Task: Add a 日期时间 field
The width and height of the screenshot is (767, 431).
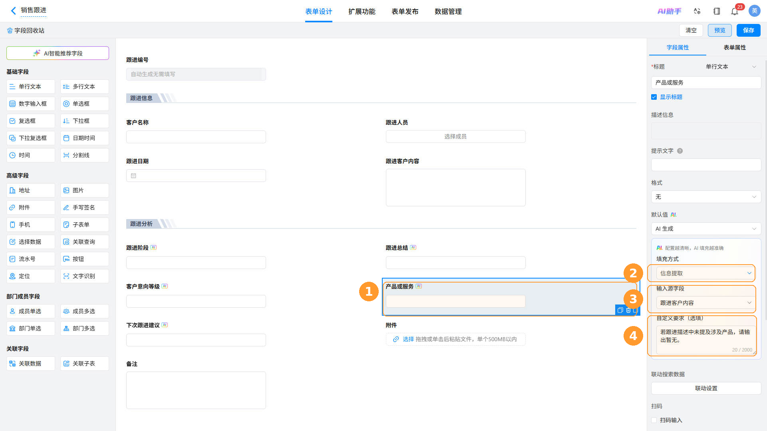Action: tap(85, 138)
